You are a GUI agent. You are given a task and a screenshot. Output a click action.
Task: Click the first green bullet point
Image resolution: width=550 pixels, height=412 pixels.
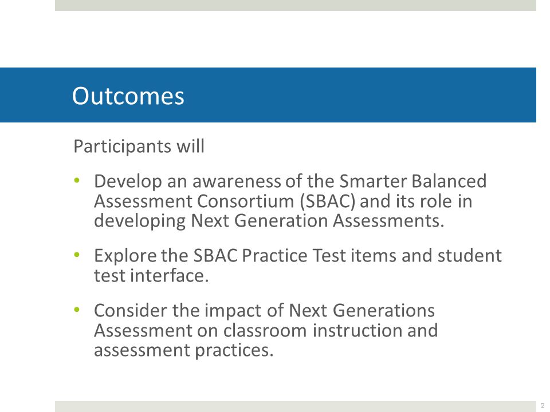[77, 181]
